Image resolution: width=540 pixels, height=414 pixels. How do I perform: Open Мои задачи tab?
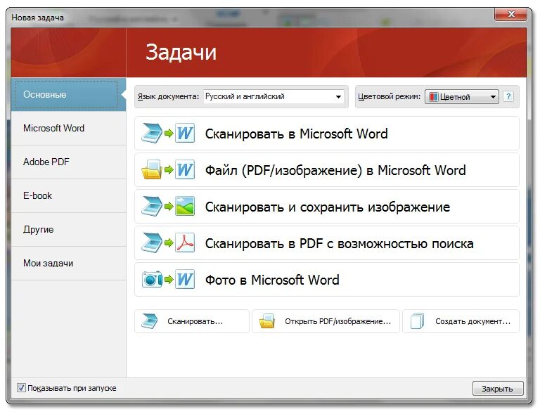pyautogui.click(x=68, y=264)
